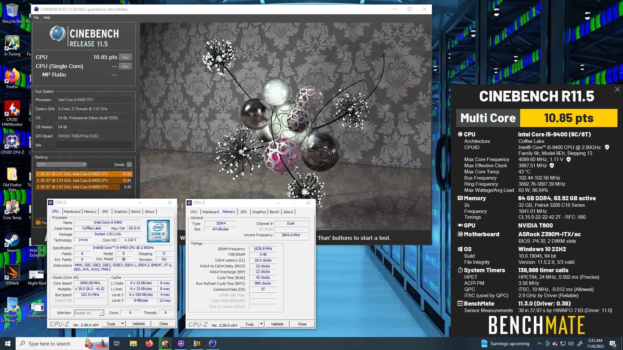Open Steam from the desktop
Screen dimensions: 623x350
click(12, 242)
